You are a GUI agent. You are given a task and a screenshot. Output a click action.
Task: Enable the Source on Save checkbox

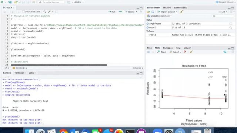point(24,11)
